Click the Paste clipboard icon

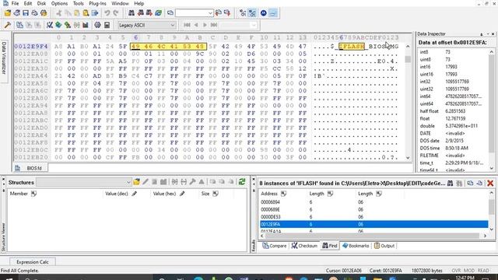(76, 13)
